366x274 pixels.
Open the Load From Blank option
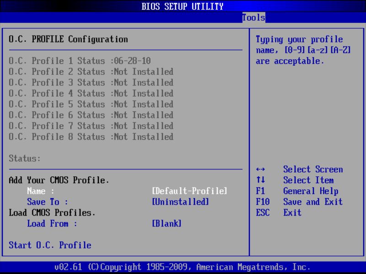(167, 223)
